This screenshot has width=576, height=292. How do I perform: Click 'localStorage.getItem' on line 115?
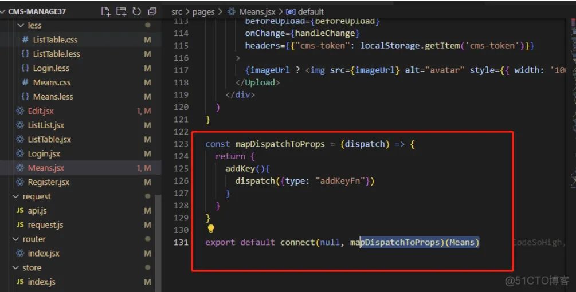coord(410,45)
